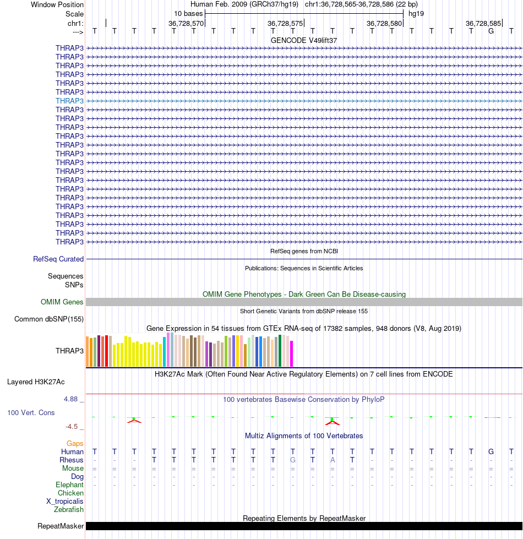Click the 100 Vert. Cons track label

tap(31, 413)
